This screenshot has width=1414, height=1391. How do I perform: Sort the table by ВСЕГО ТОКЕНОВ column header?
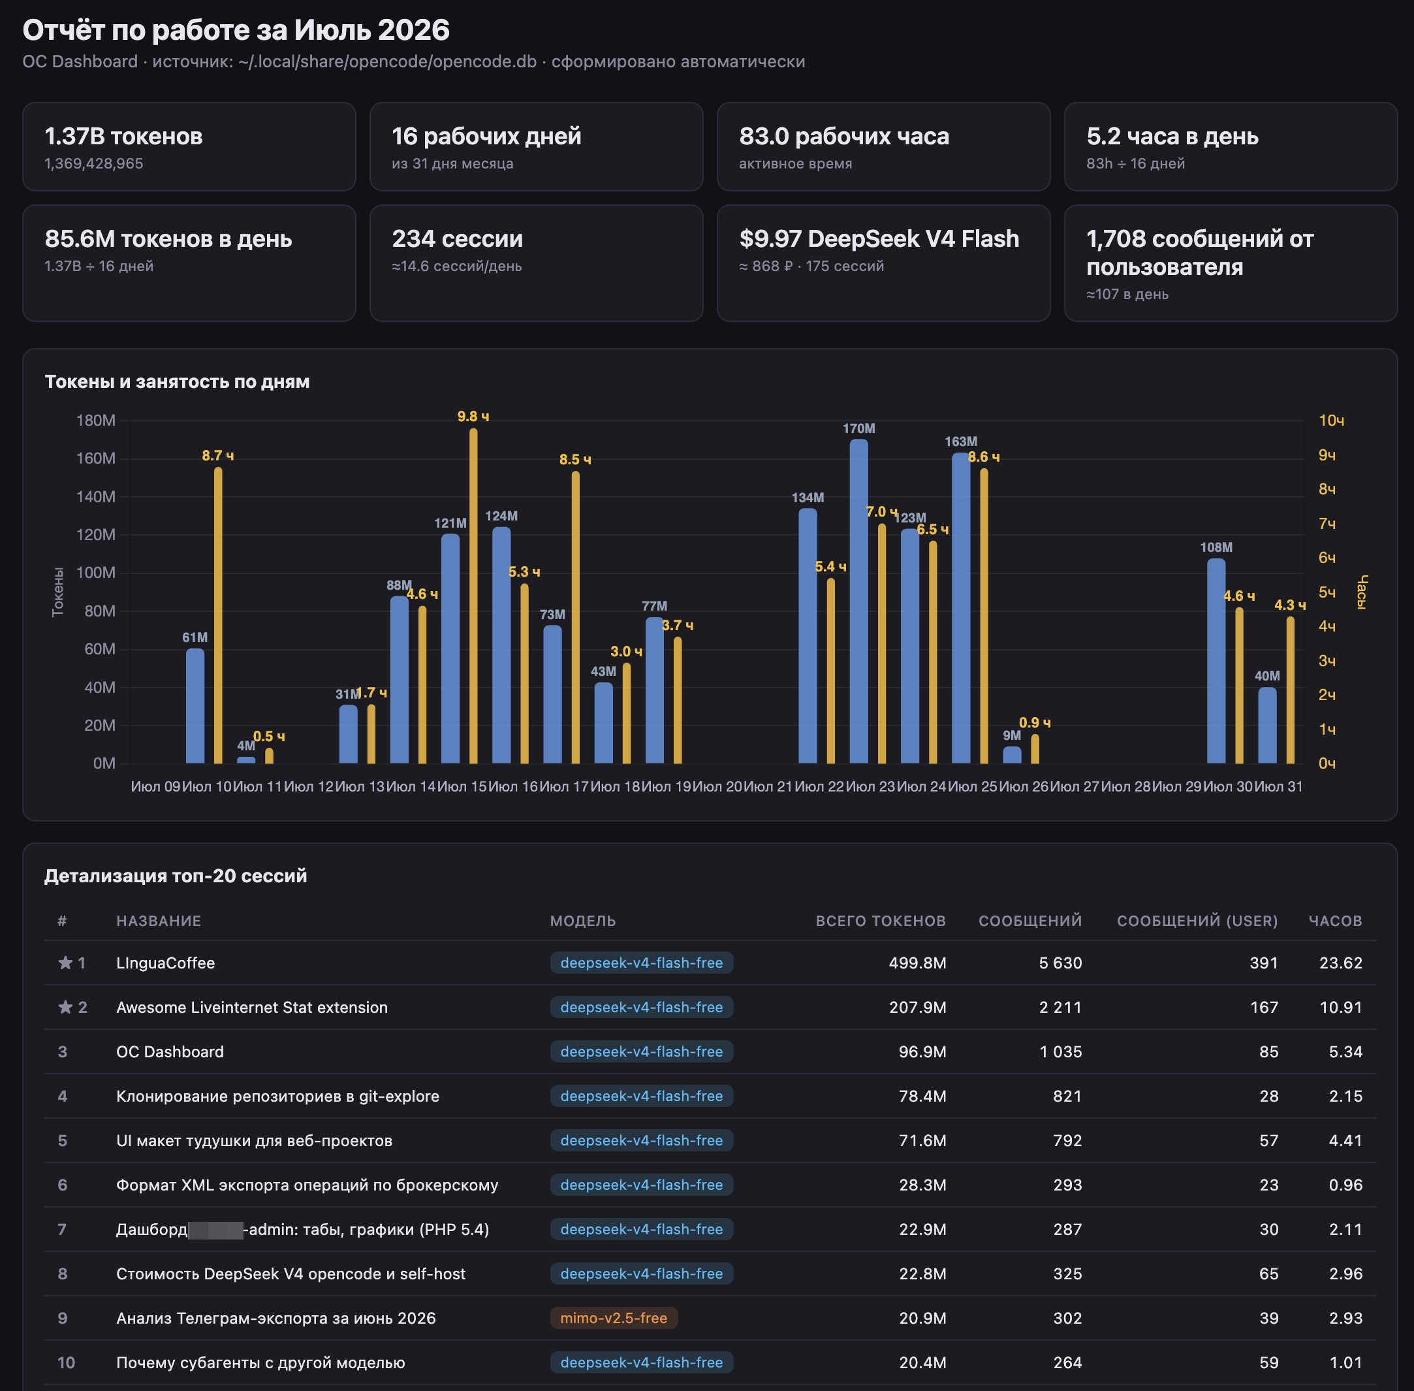point(880,921)
